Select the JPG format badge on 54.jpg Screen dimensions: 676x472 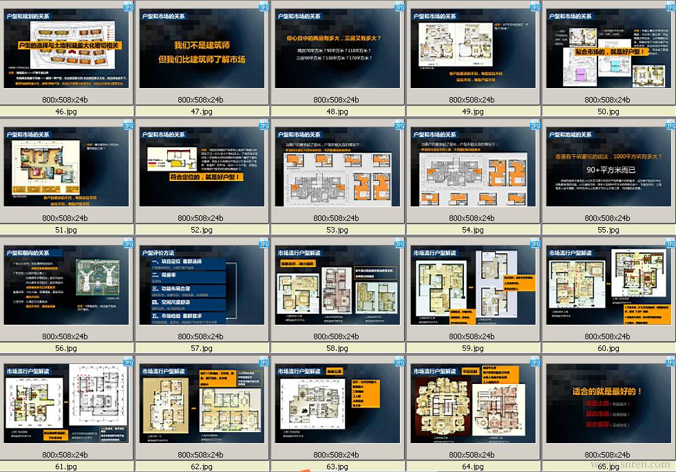point(535,126)
